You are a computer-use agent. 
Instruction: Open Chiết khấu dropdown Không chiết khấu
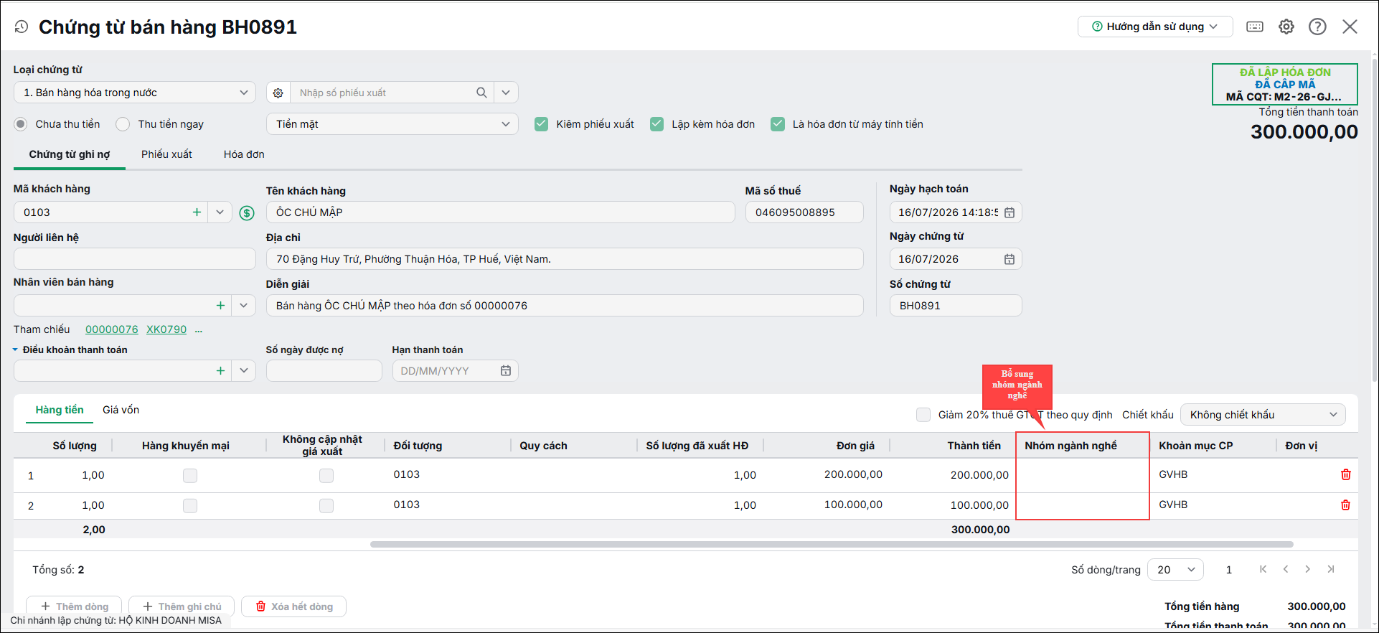coord(1263,415)
